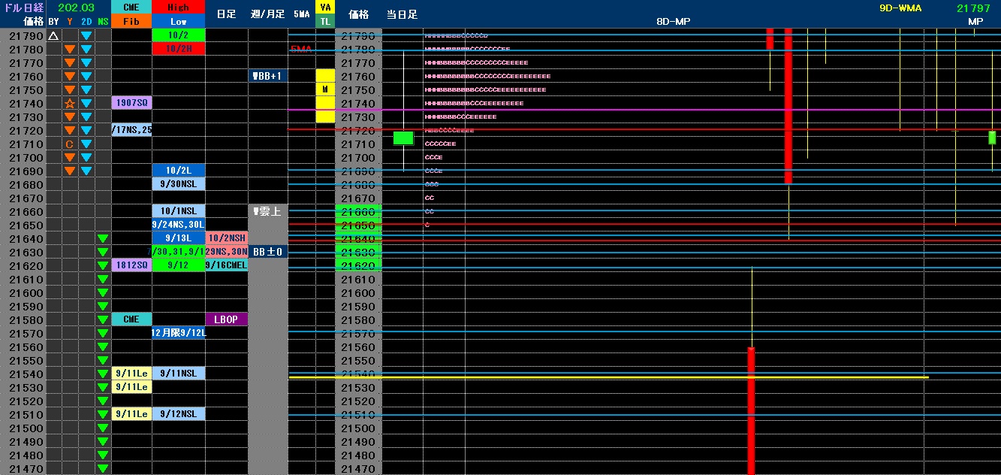This screenshot has width=1001, height=475.
Task: Select the 9/16CMEL cell
Action: coord(226,266)
